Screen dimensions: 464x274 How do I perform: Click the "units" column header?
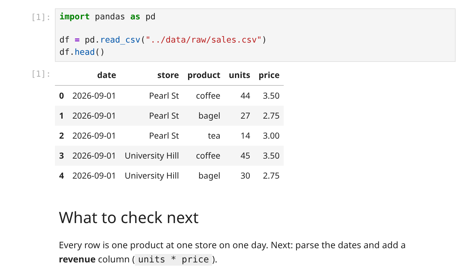click(239, 75)
